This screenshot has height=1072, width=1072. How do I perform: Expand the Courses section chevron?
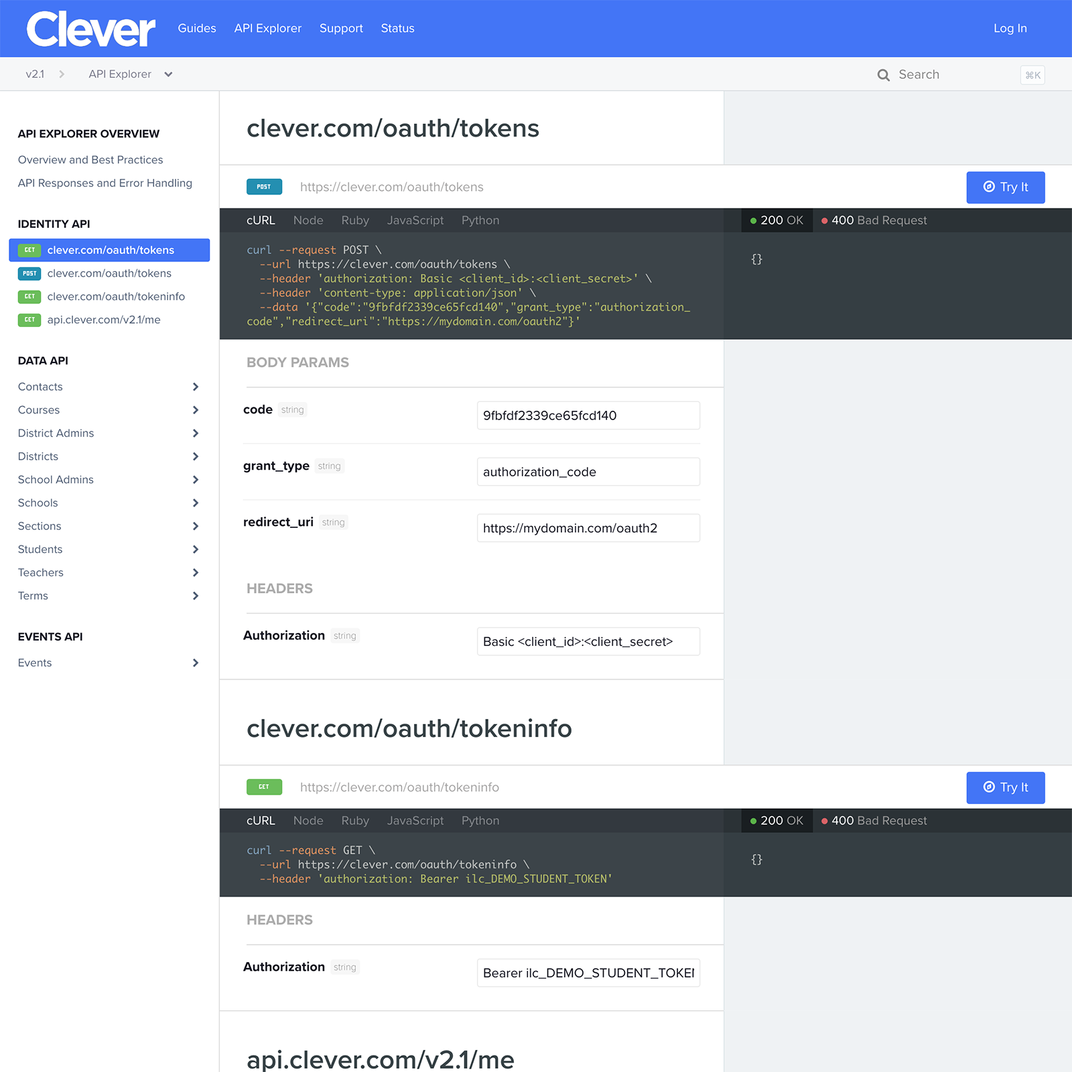click(x=196, y=410)
